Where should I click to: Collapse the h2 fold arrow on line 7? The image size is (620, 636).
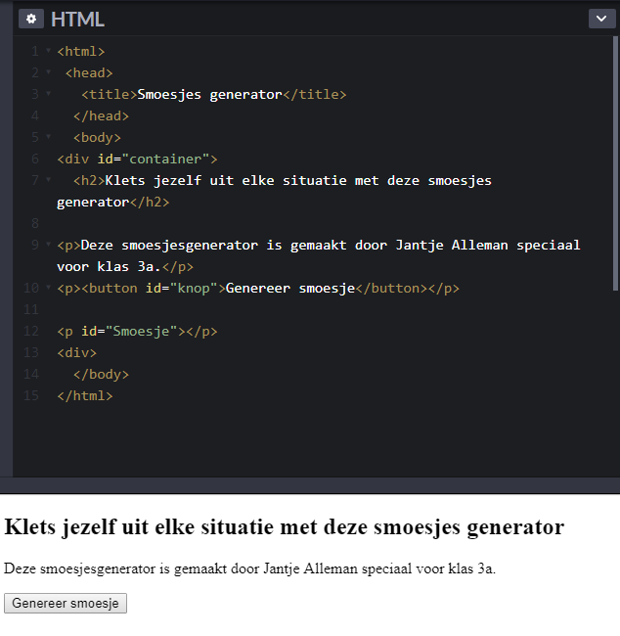(48, 180)
